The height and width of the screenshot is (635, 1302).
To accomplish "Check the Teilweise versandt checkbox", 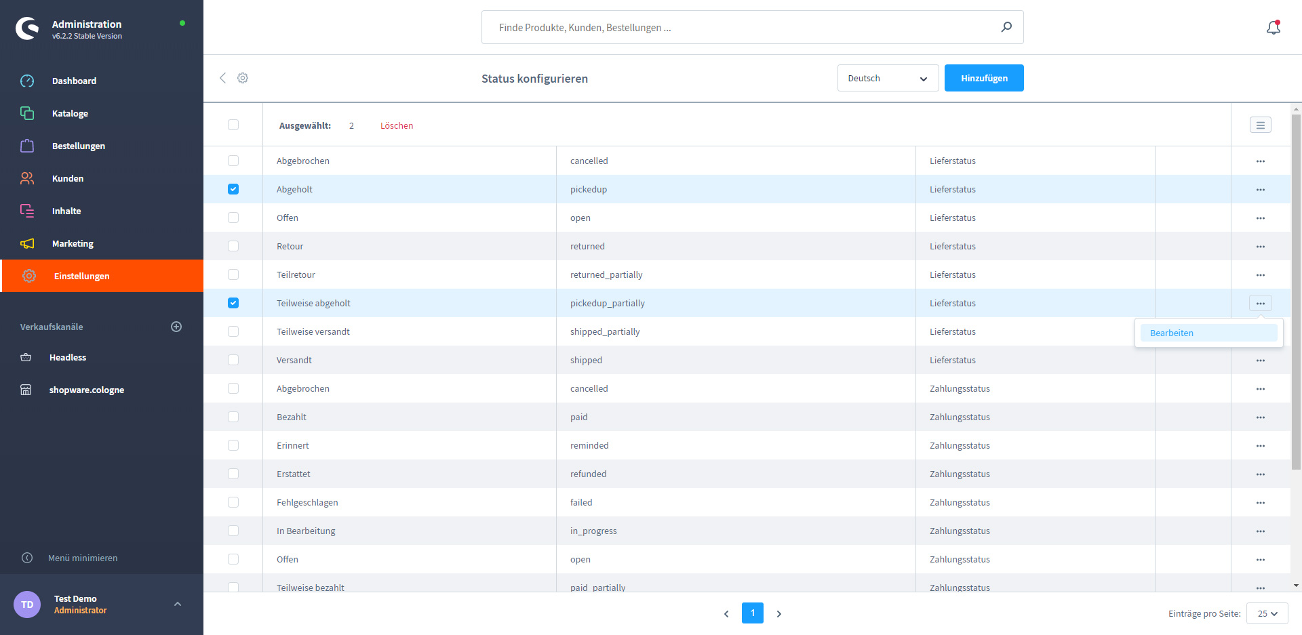I will pyautogui.click(x=233, y=331).
